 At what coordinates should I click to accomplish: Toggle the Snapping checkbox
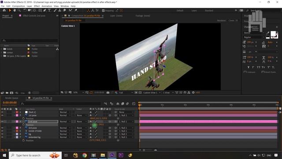coord(103,11)
